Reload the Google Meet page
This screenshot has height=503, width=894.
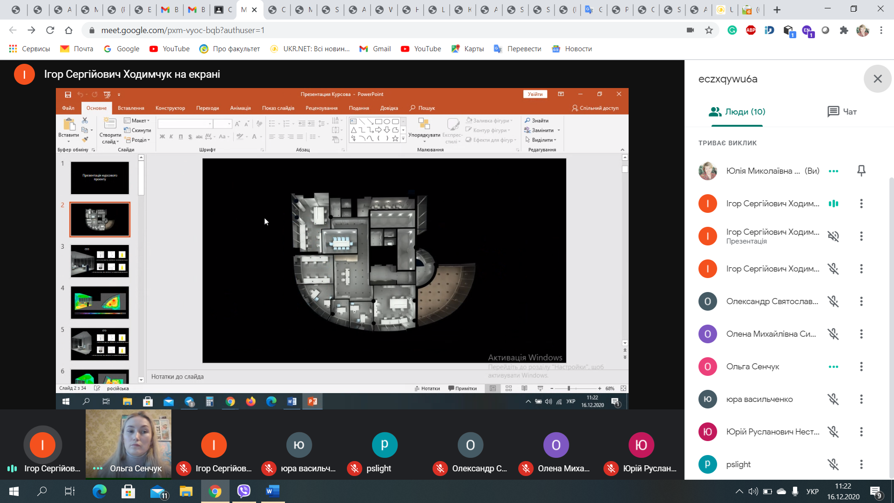50,30
